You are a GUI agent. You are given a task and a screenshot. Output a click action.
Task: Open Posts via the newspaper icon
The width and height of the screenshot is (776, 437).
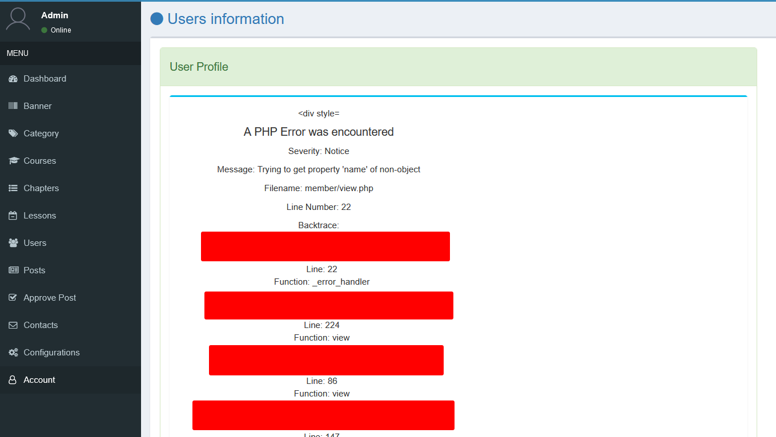(x=13, y=270)
